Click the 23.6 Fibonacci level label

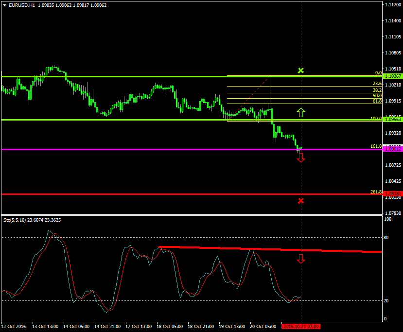point(377,84)
